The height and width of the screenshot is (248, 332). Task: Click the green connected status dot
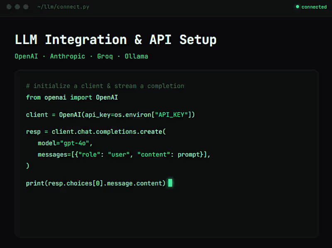[298, 7]
